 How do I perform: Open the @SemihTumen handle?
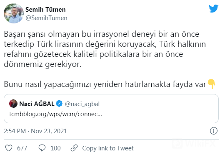[x=46, y=18]
